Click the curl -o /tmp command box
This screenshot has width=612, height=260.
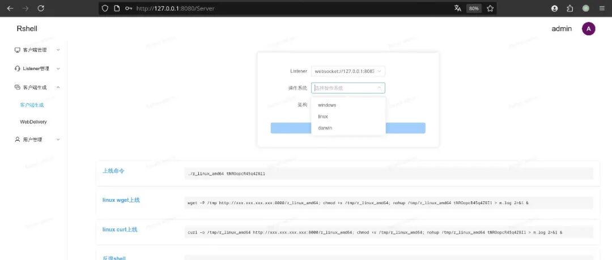pyautogui.click(x=389, y=232)
